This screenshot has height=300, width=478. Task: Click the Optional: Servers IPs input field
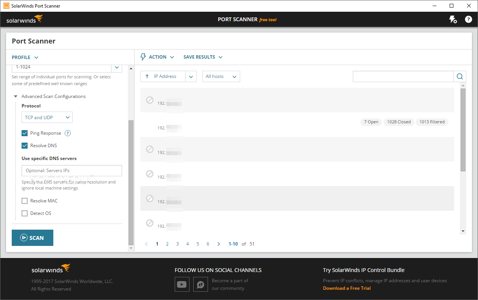coord(72,171)
